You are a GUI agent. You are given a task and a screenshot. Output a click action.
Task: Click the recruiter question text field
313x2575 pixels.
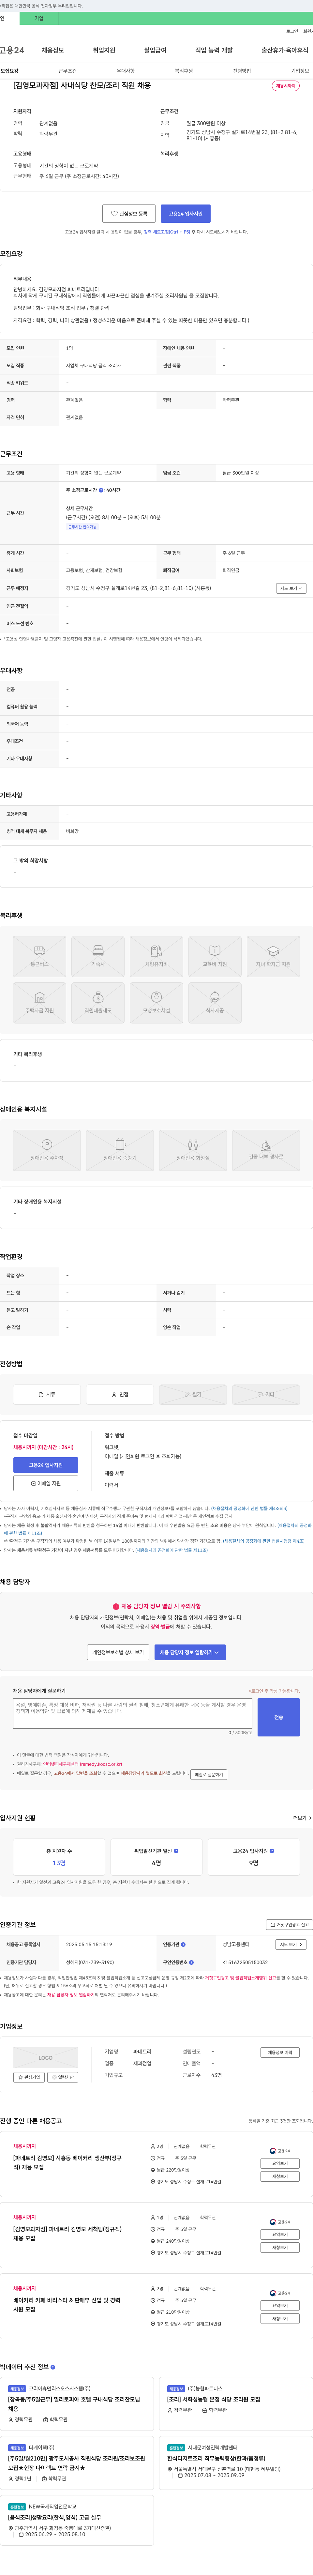(x=133, y=1713)
